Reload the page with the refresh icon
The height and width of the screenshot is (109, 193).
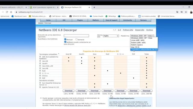tap(7, 12)
